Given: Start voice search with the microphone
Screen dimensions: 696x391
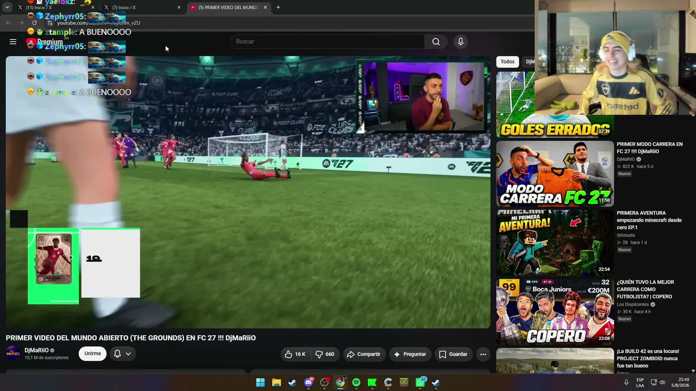Looking at the screenshot, I should tap(461, 42).
